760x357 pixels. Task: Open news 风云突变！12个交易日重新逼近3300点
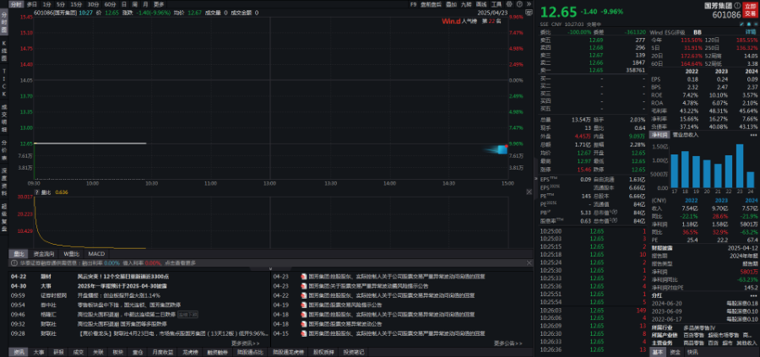pyautogui.click(x=123, y=277)
